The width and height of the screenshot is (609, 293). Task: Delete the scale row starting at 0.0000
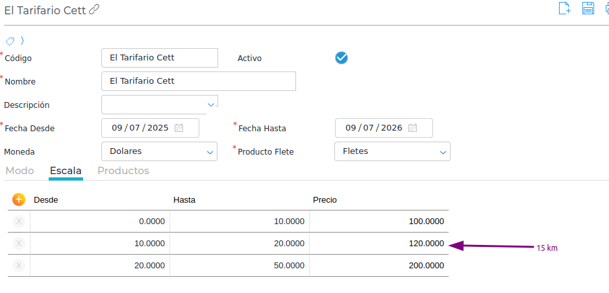coord(19,222)
